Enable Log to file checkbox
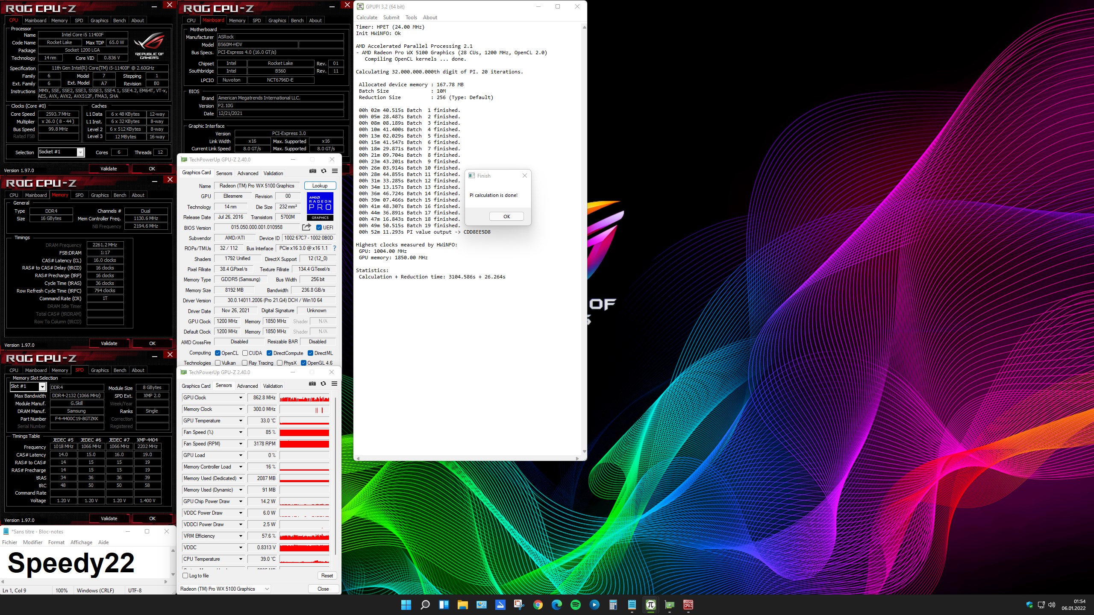The height and width of the screenshot is (615, 1094). pos(185,576)
